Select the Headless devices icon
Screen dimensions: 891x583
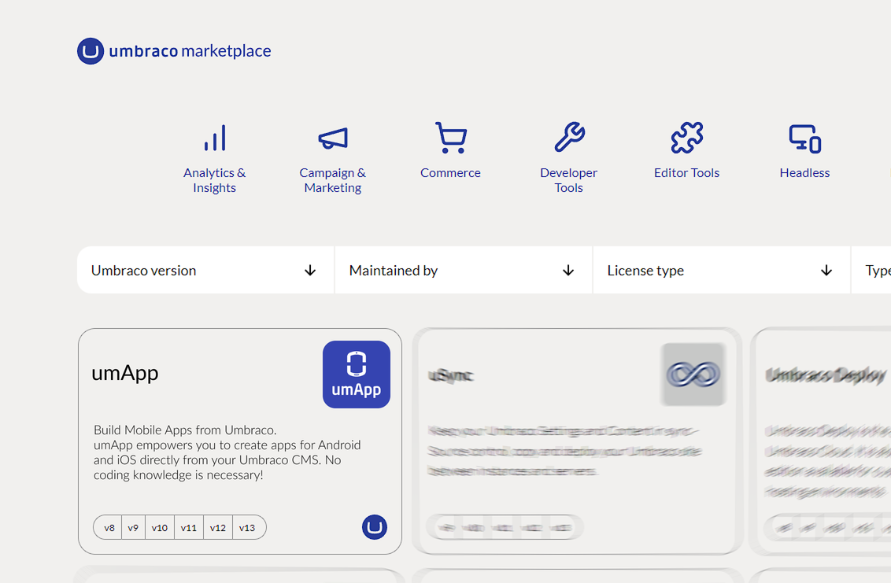click(804, 138)
